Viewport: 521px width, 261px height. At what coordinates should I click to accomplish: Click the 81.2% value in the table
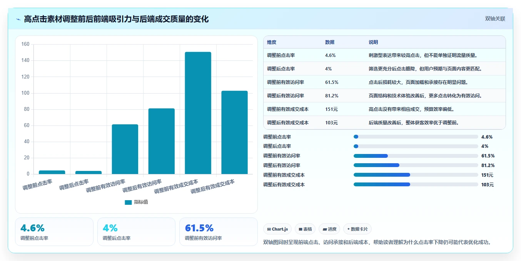click(332, 95)
